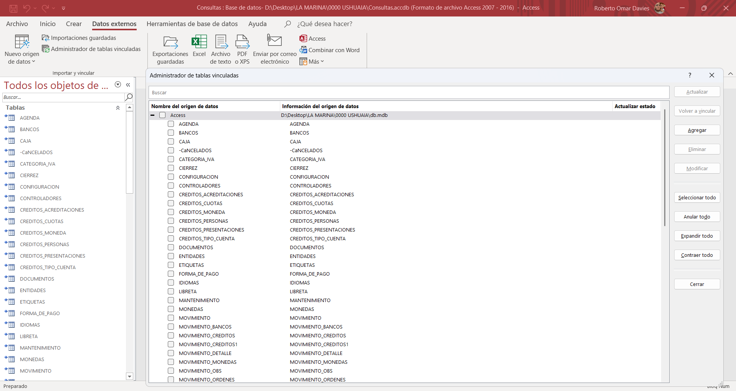Check the CONFIGURACION checkbox

(x=171, y=177)
